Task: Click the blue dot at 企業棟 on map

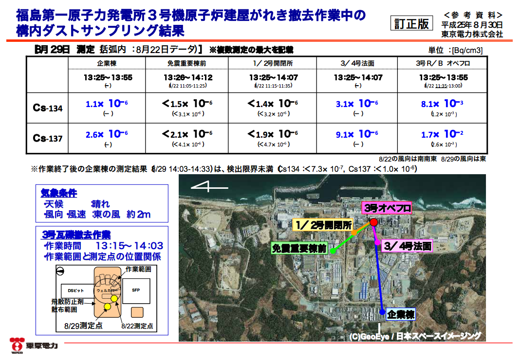Action: point(383,312)
